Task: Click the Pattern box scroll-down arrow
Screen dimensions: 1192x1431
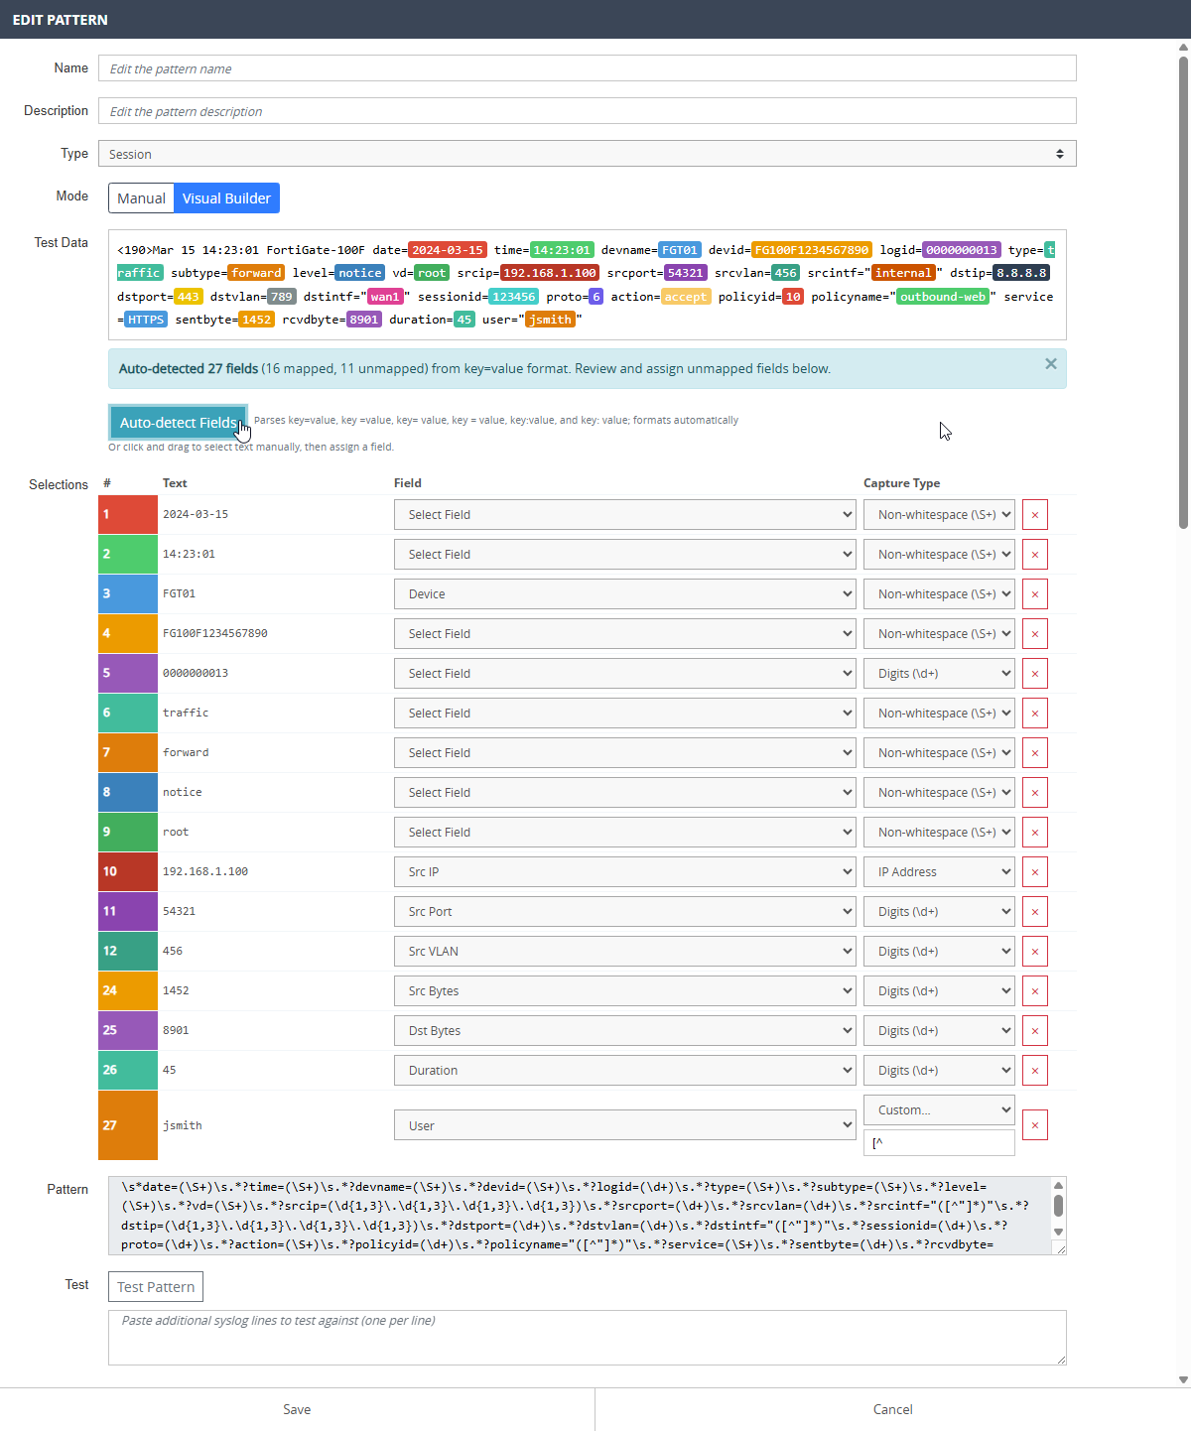Action: click(x=1059, y=1233)
